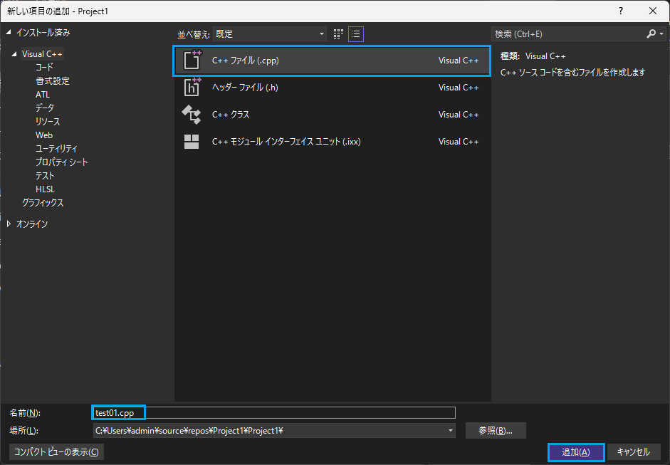
Task: Click the search magnifier icon
Action: tap(651, 33)
